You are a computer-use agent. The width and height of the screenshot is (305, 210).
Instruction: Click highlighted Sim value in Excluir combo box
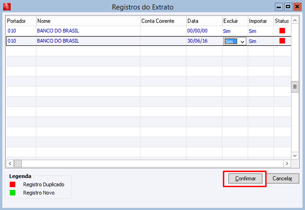point(231,42)
